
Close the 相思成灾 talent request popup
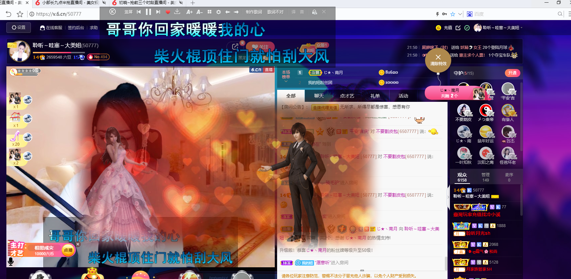point(78,244)
